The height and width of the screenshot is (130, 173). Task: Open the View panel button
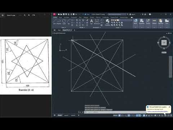pyautogui.click(x=167, y=22)
